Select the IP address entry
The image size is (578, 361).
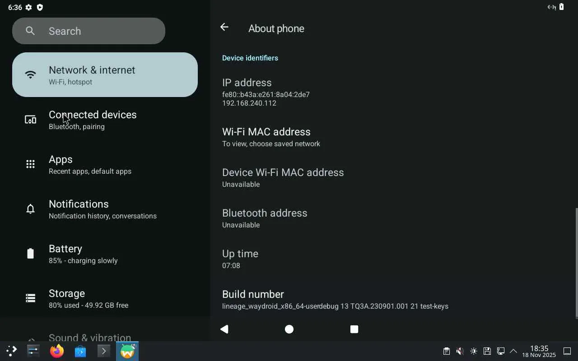[393, 92]
